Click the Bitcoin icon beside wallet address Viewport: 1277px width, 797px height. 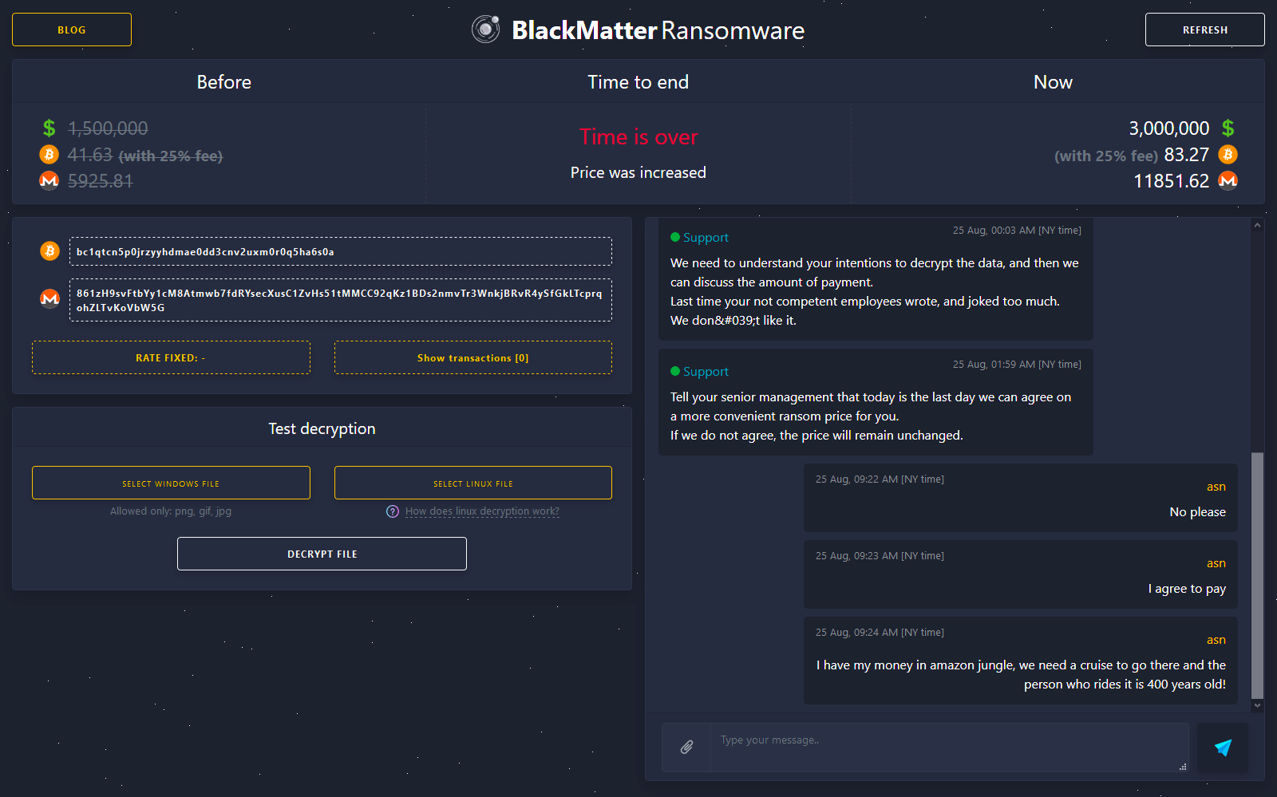click(49, 251)
